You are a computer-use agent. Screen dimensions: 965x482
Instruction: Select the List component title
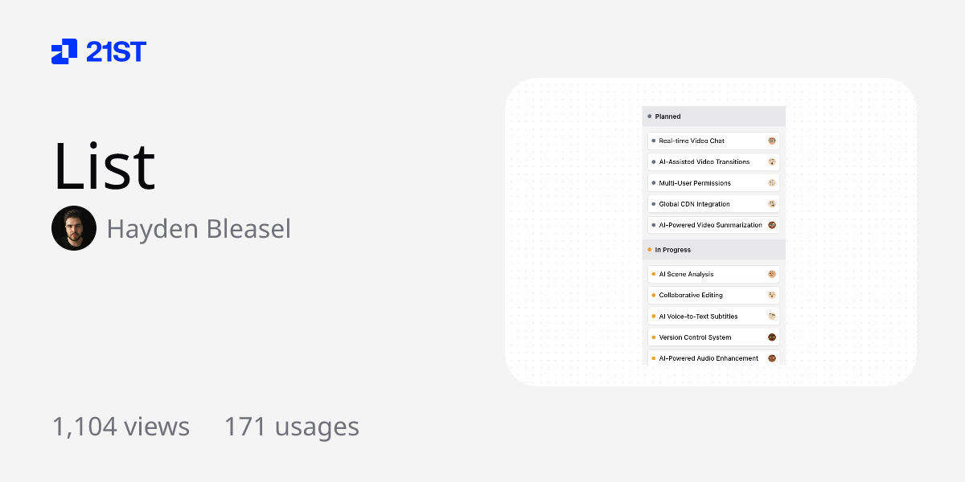(x=104, y=165)
